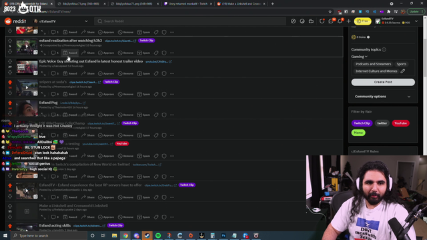Click the Search Reddit input field

click(189, 21)
